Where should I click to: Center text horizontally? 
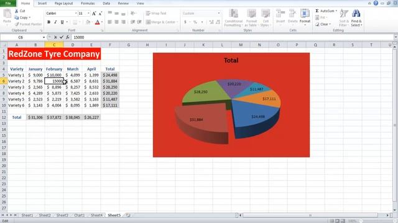116,22
